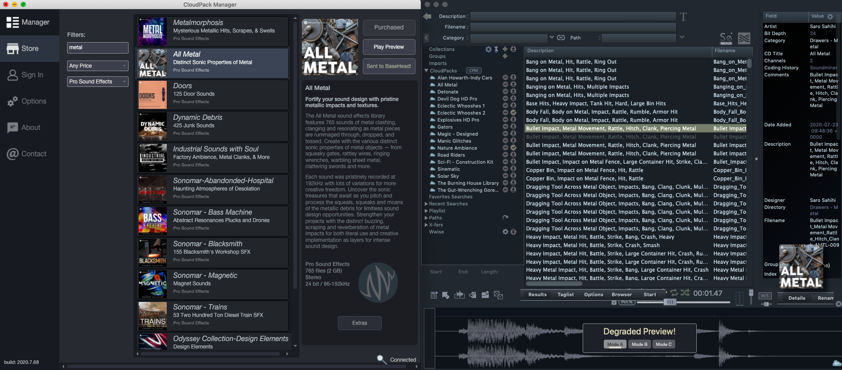Viewport: 842px width, 370px height.
Task: Click the Wwise upload arrow icon
Action: 513,232
